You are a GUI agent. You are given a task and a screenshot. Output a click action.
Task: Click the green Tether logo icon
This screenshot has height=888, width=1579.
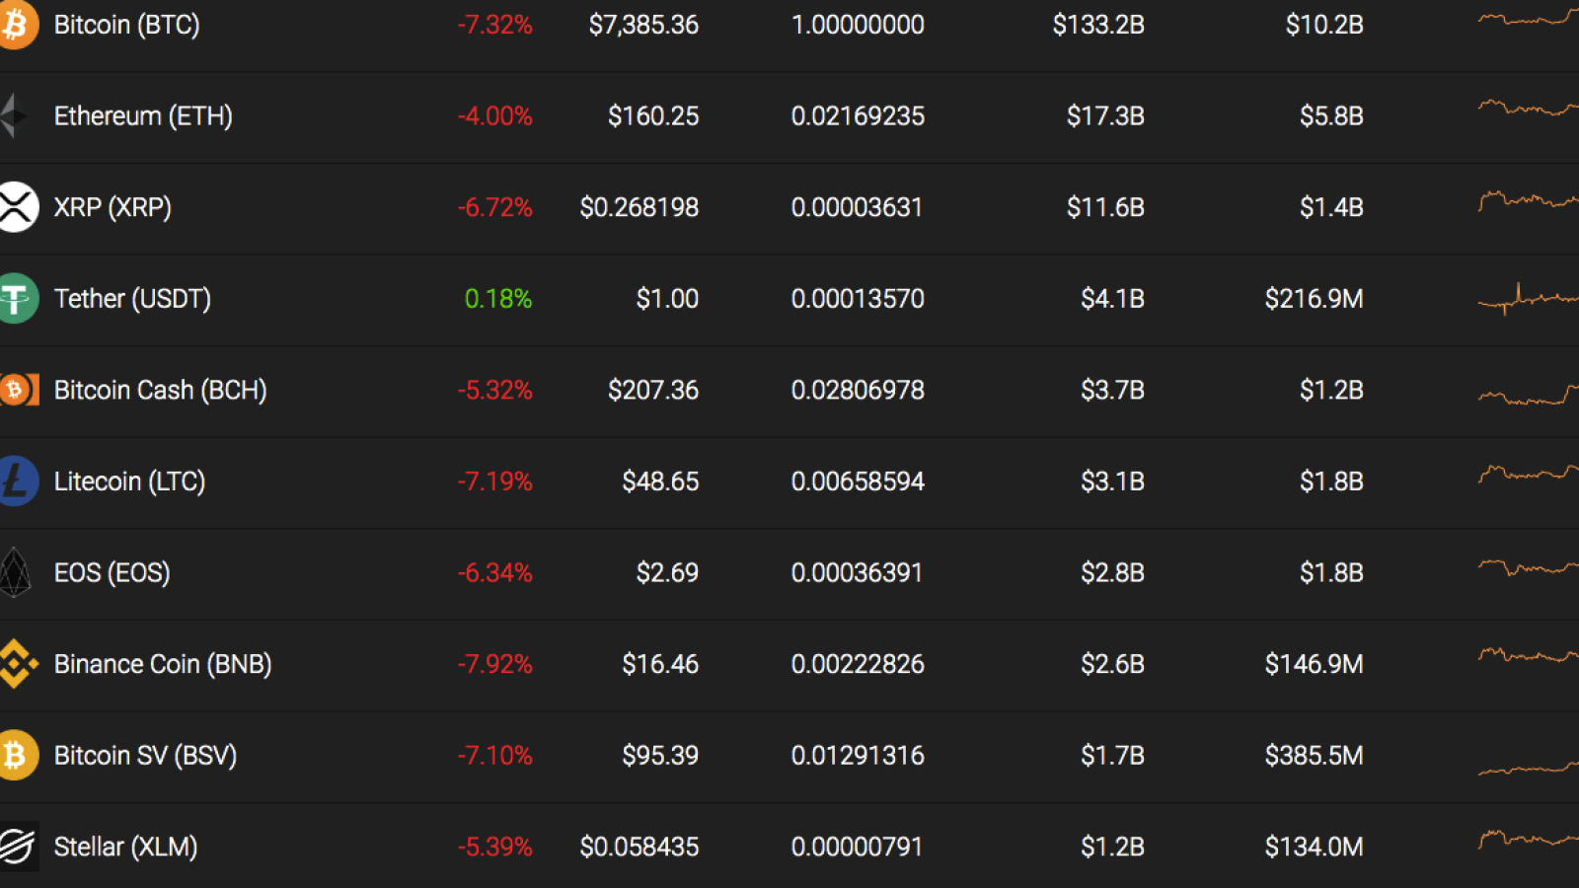click(x=18, y=299)
